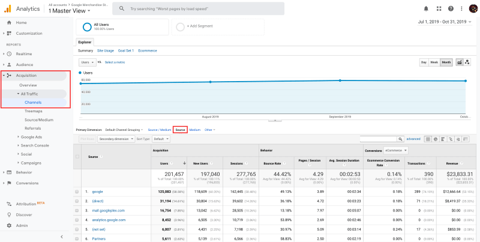Viewport: 480px width, 242px height.
Task: Select Medium primary dimension
Action: pos(194,130)
